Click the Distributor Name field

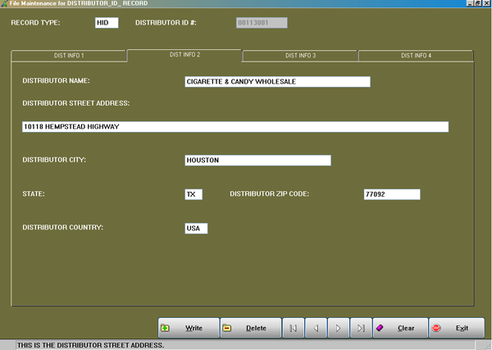click(277, 82)
